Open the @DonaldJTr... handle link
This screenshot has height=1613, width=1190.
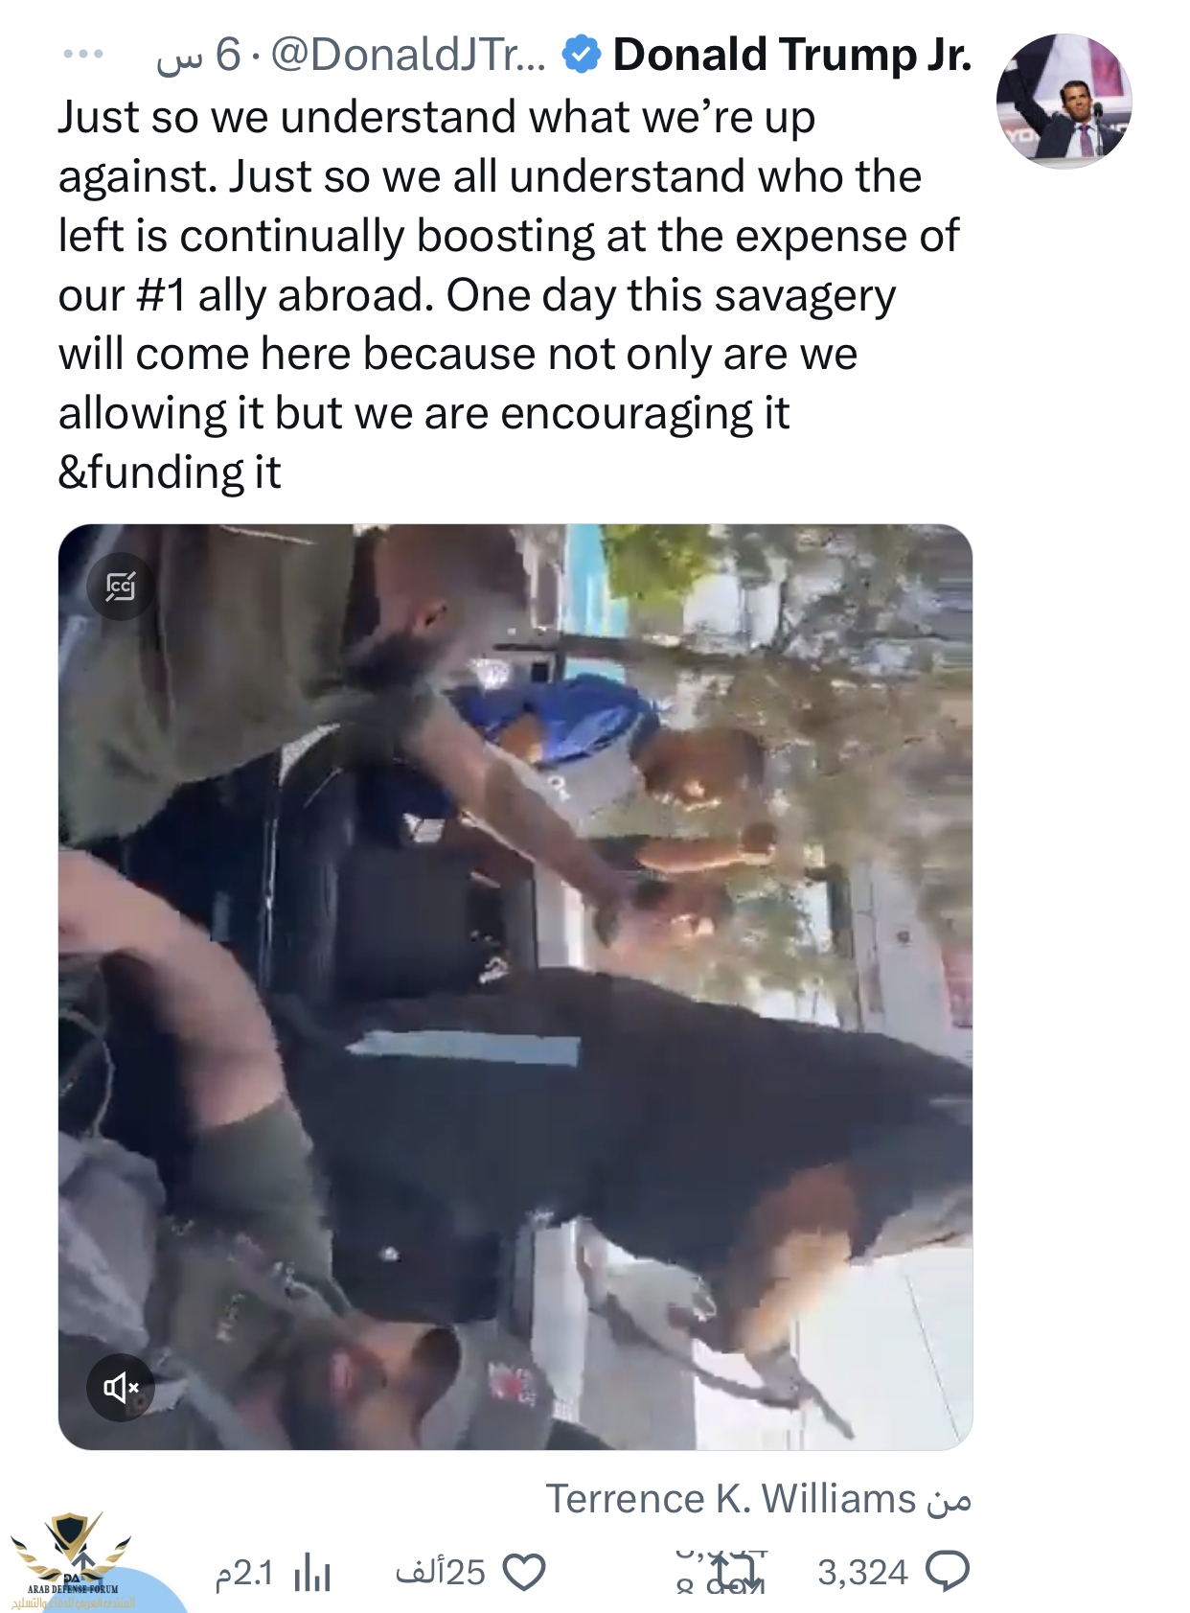point(408,55)
